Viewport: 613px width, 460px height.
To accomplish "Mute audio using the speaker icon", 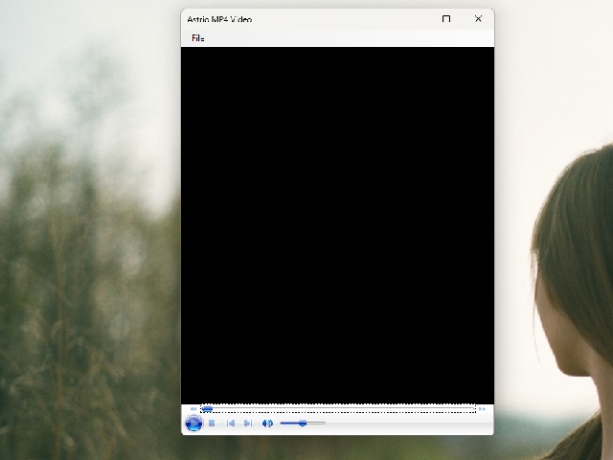I will click(x=267, y=424).
